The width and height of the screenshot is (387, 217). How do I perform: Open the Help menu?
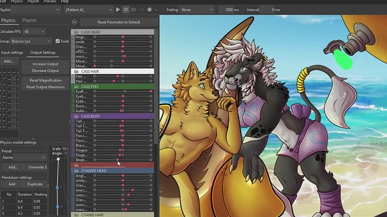(65, 2)
